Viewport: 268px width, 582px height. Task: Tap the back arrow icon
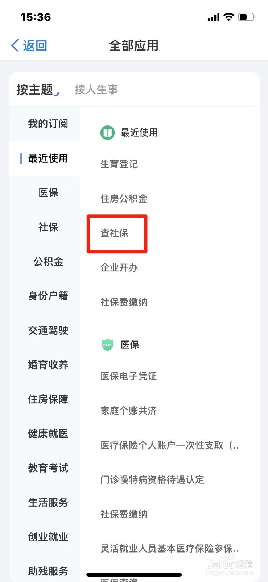point(15,46)
